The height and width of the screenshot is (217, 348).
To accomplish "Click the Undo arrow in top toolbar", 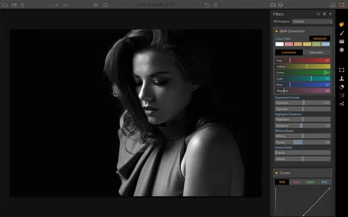I will click(x=207, y=5).
